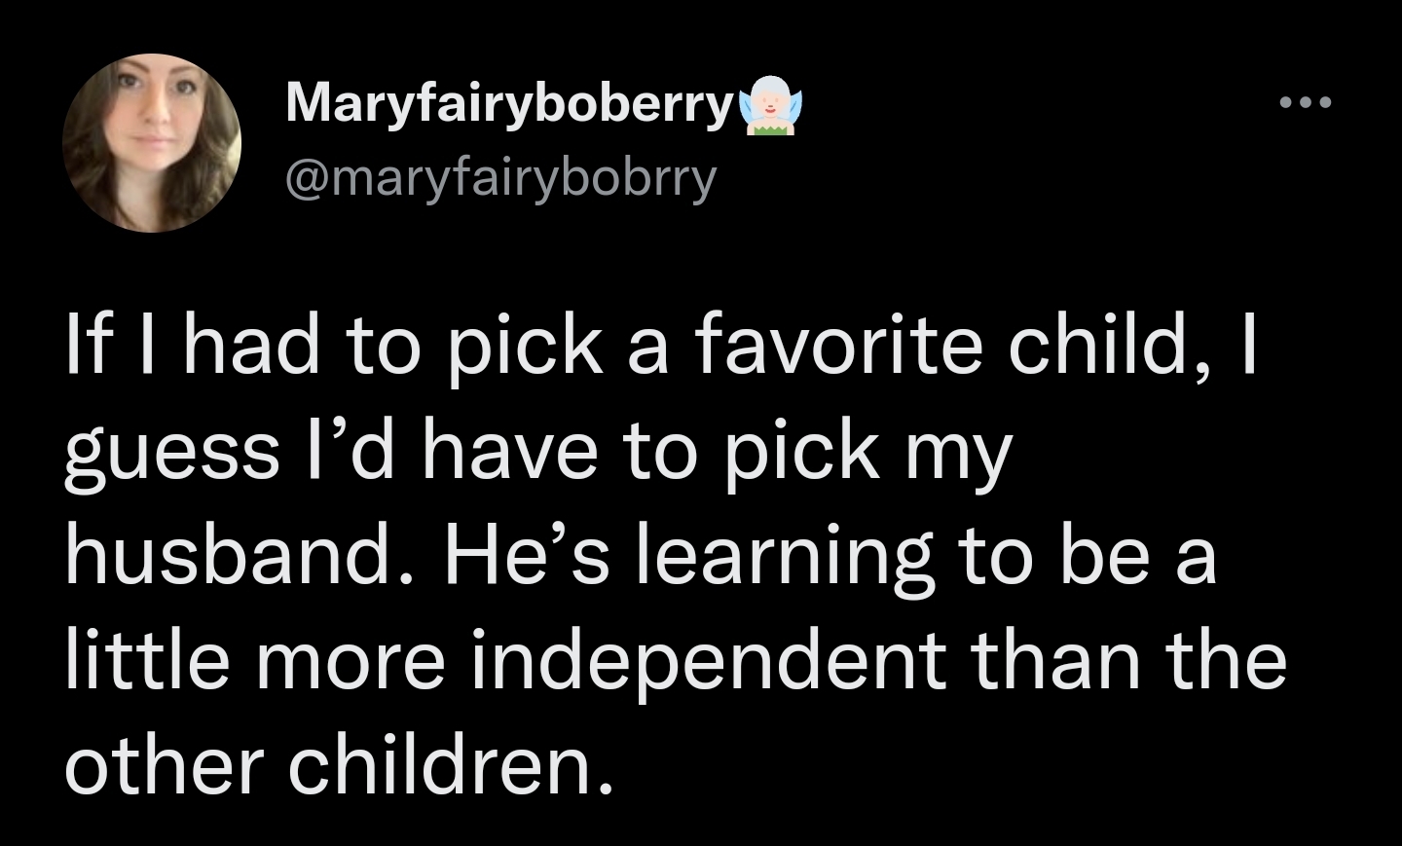Open the @maryfairybobrry handle link
This screenshot has width=1402, height=846.
pyautogui.click(x=500, y=178)
